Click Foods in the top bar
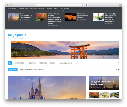127x107 pixels. 56,8
